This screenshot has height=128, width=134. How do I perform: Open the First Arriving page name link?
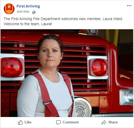coord(28,6)
